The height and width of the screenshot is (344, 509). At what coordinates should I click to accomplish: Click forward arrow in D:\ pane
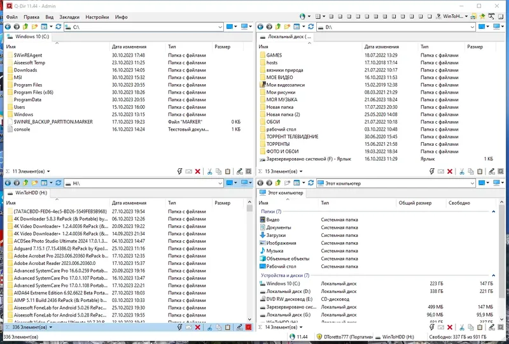269,27
